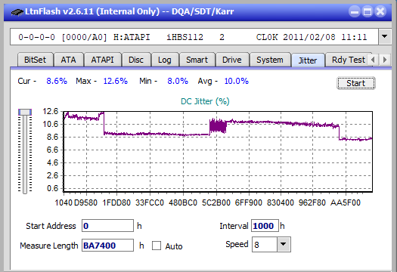Click in the Start Address field
Image resolution: width=397 pixels, height=272 pixels.
click(x=107, y=226)
